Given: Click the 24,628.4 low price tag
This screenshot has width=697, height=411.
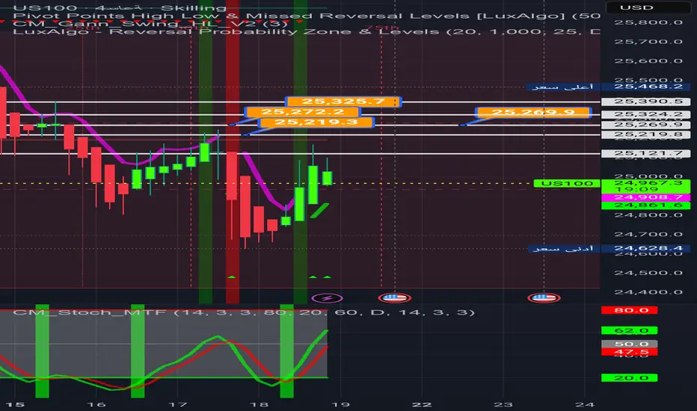Looking at the screenshot, I should [645, 248].
